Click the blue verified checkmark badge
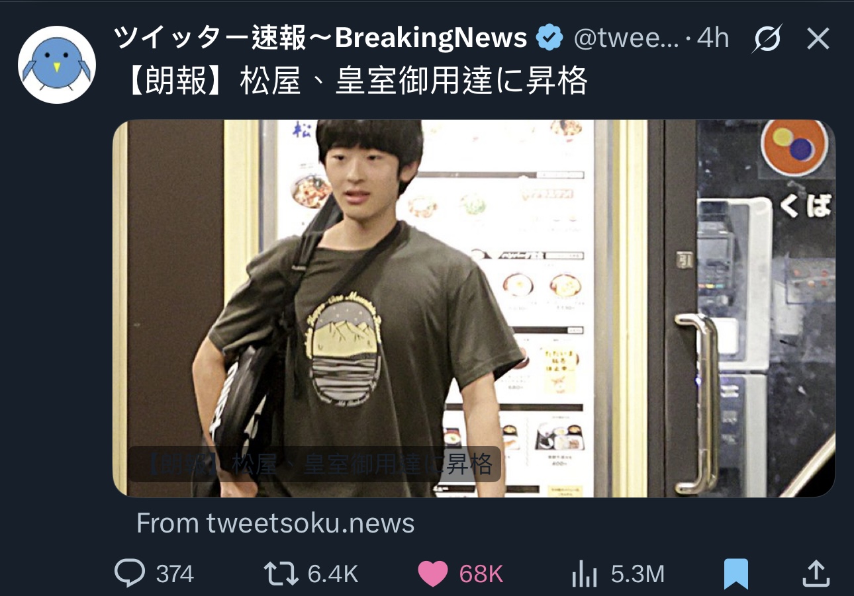854x596 pixels. point(549,38)
